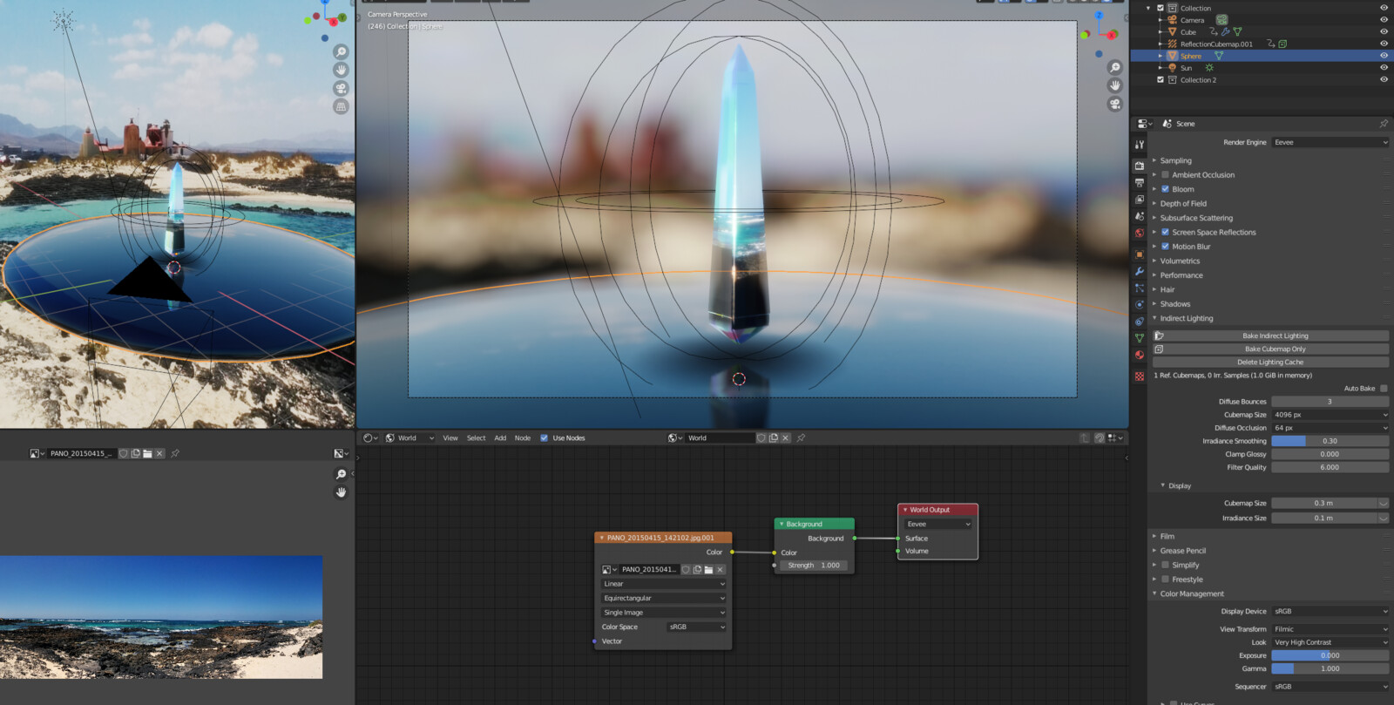Open the Node menu in node editor
Screen dimensions: 1394x705
(522, 438)
